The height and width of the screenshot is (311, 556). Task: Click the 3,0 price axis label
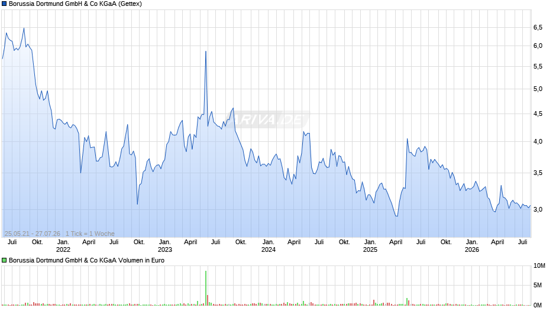538,209
